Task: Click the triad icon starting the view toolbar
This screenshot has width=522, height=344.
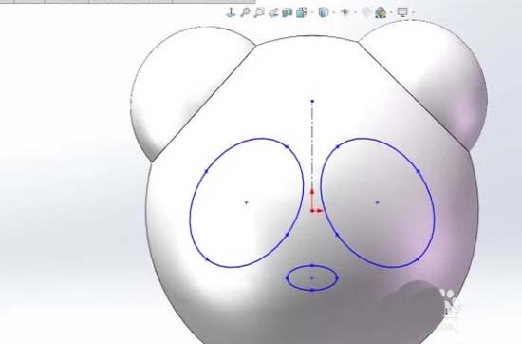Action: (231, 12)
